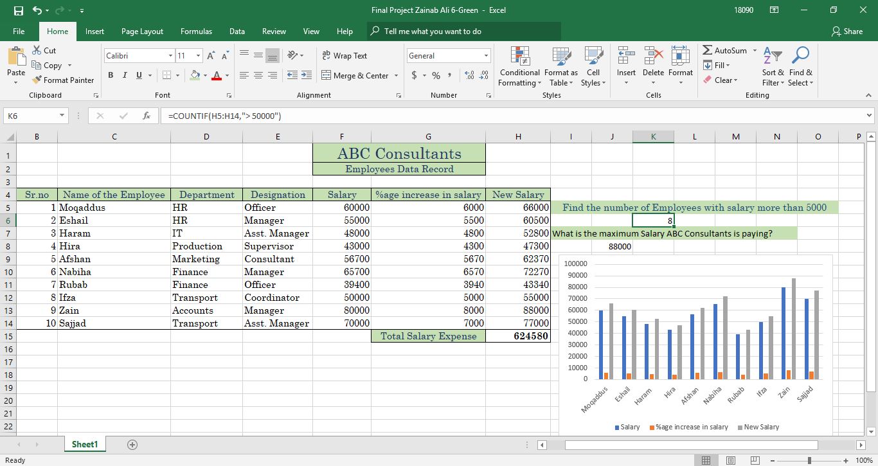Screen dimensions: 878x466
Task: Switch to the Formulas ribbon tab
Action: click(x=196, y=31)
